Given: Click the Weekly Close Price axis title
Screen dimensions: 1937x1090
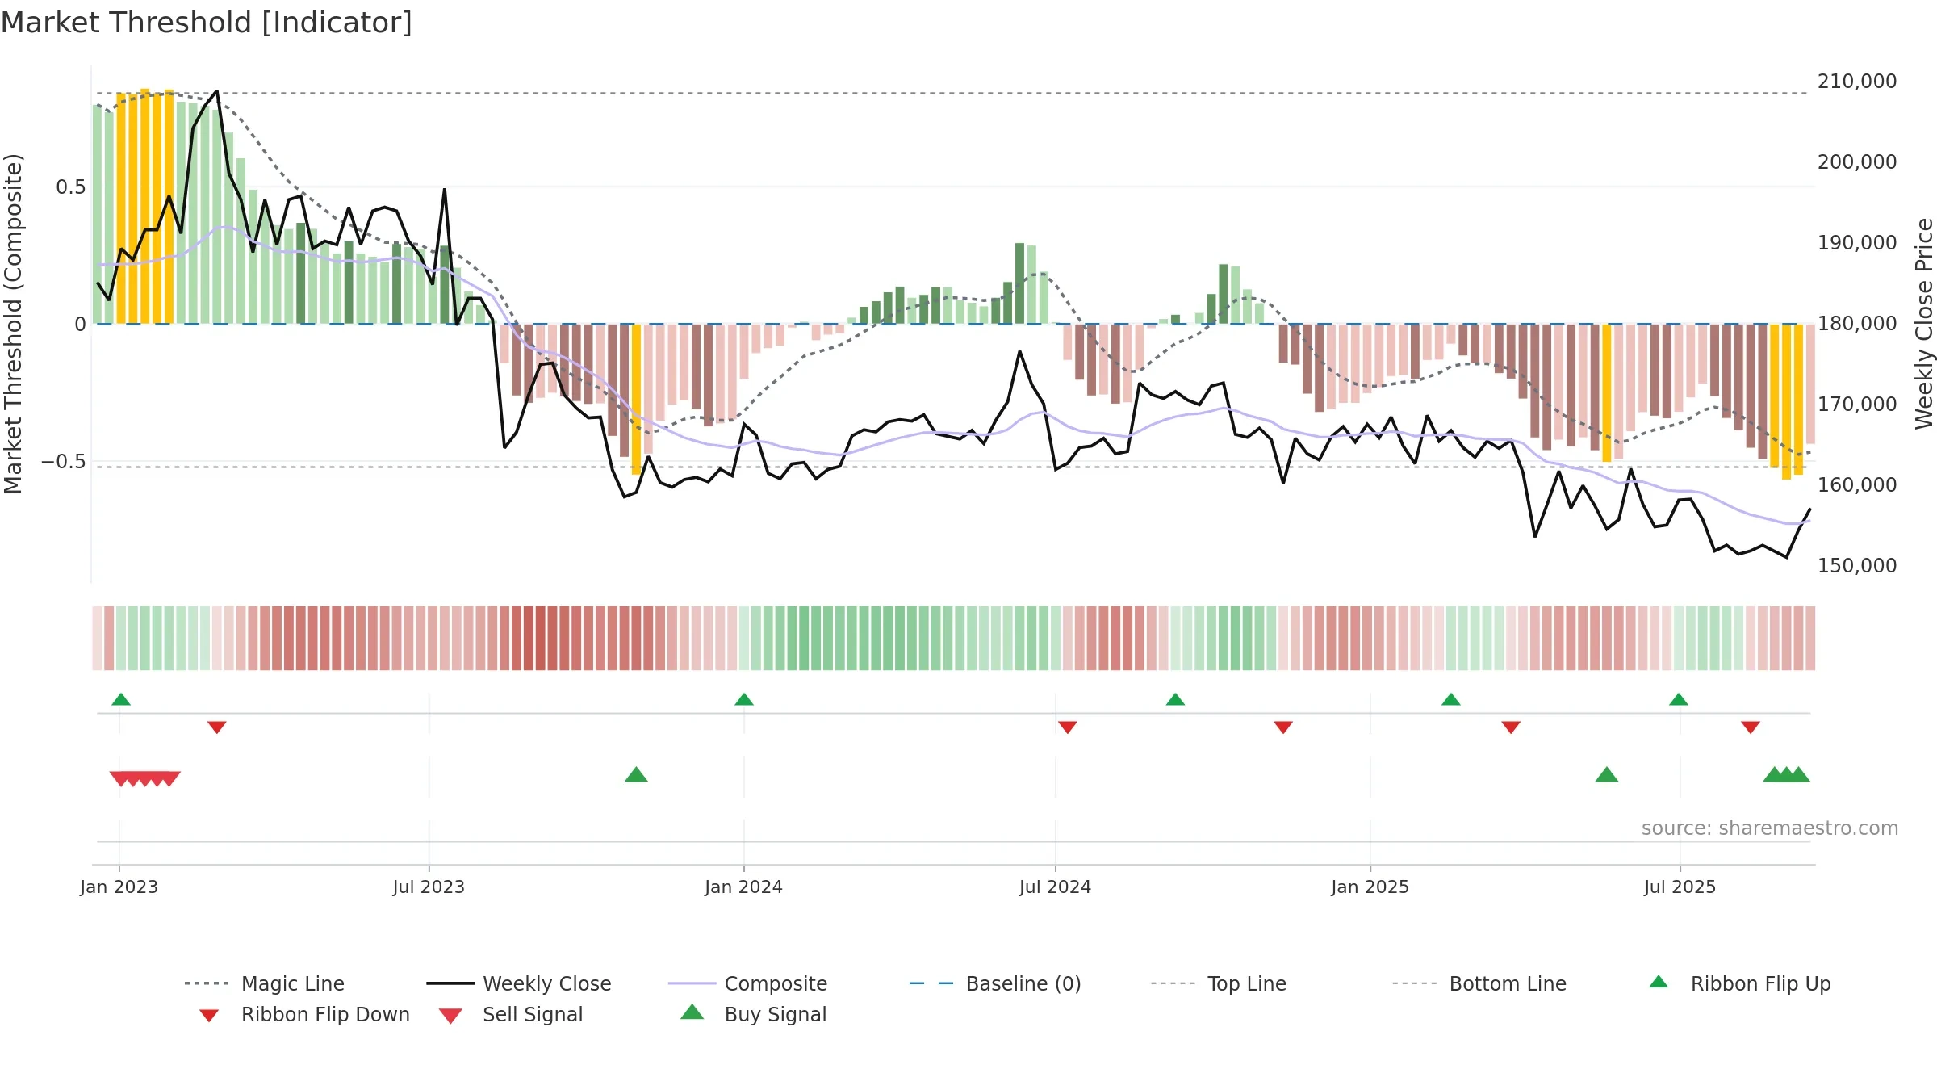Looking at the screenshot, I should point(1924,324).
